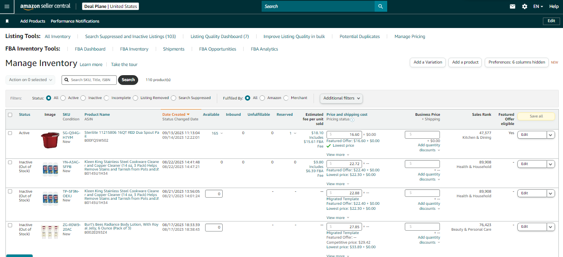Select Fulfilled By Merchant radio
Viewport: 563px width, 257px height.
[x=286, y=98]
